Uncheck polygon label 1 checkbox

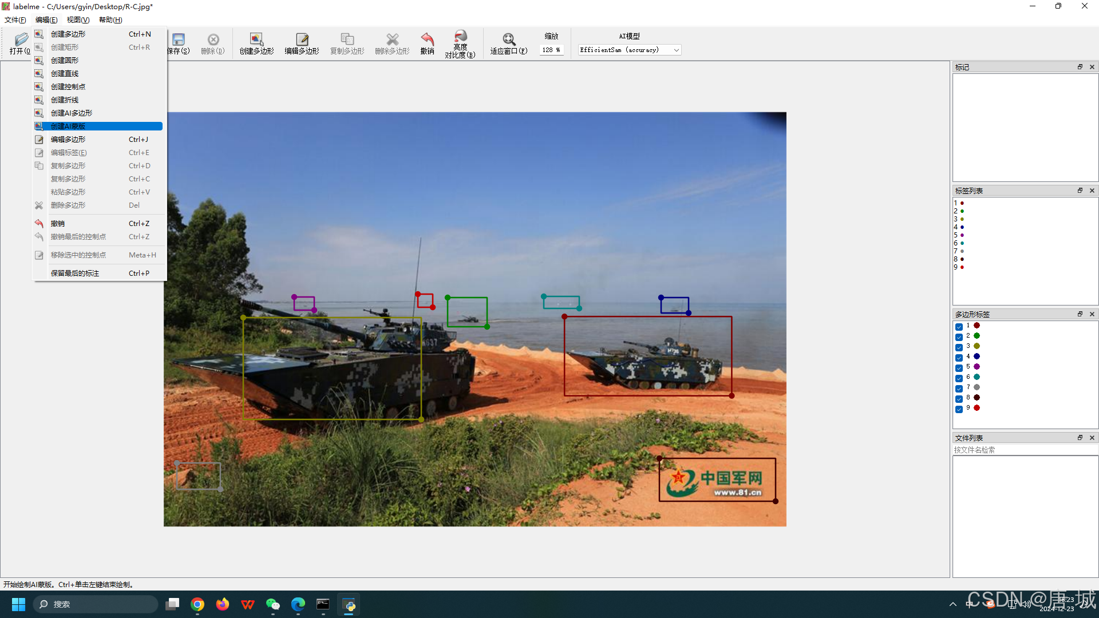(x=959, y=327)
